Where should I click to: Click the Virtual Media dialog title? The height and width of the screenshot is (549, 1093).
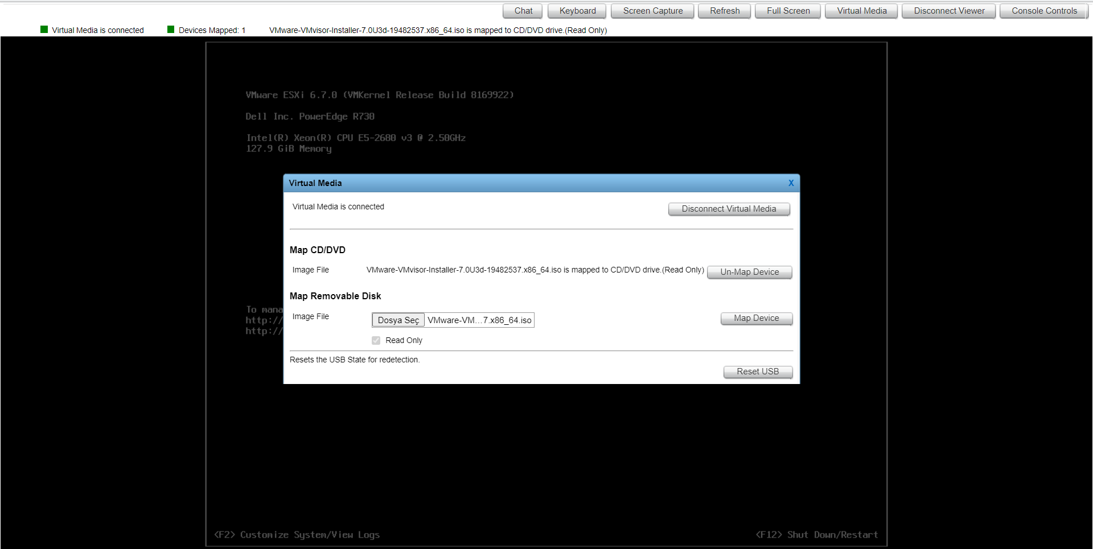315,183
